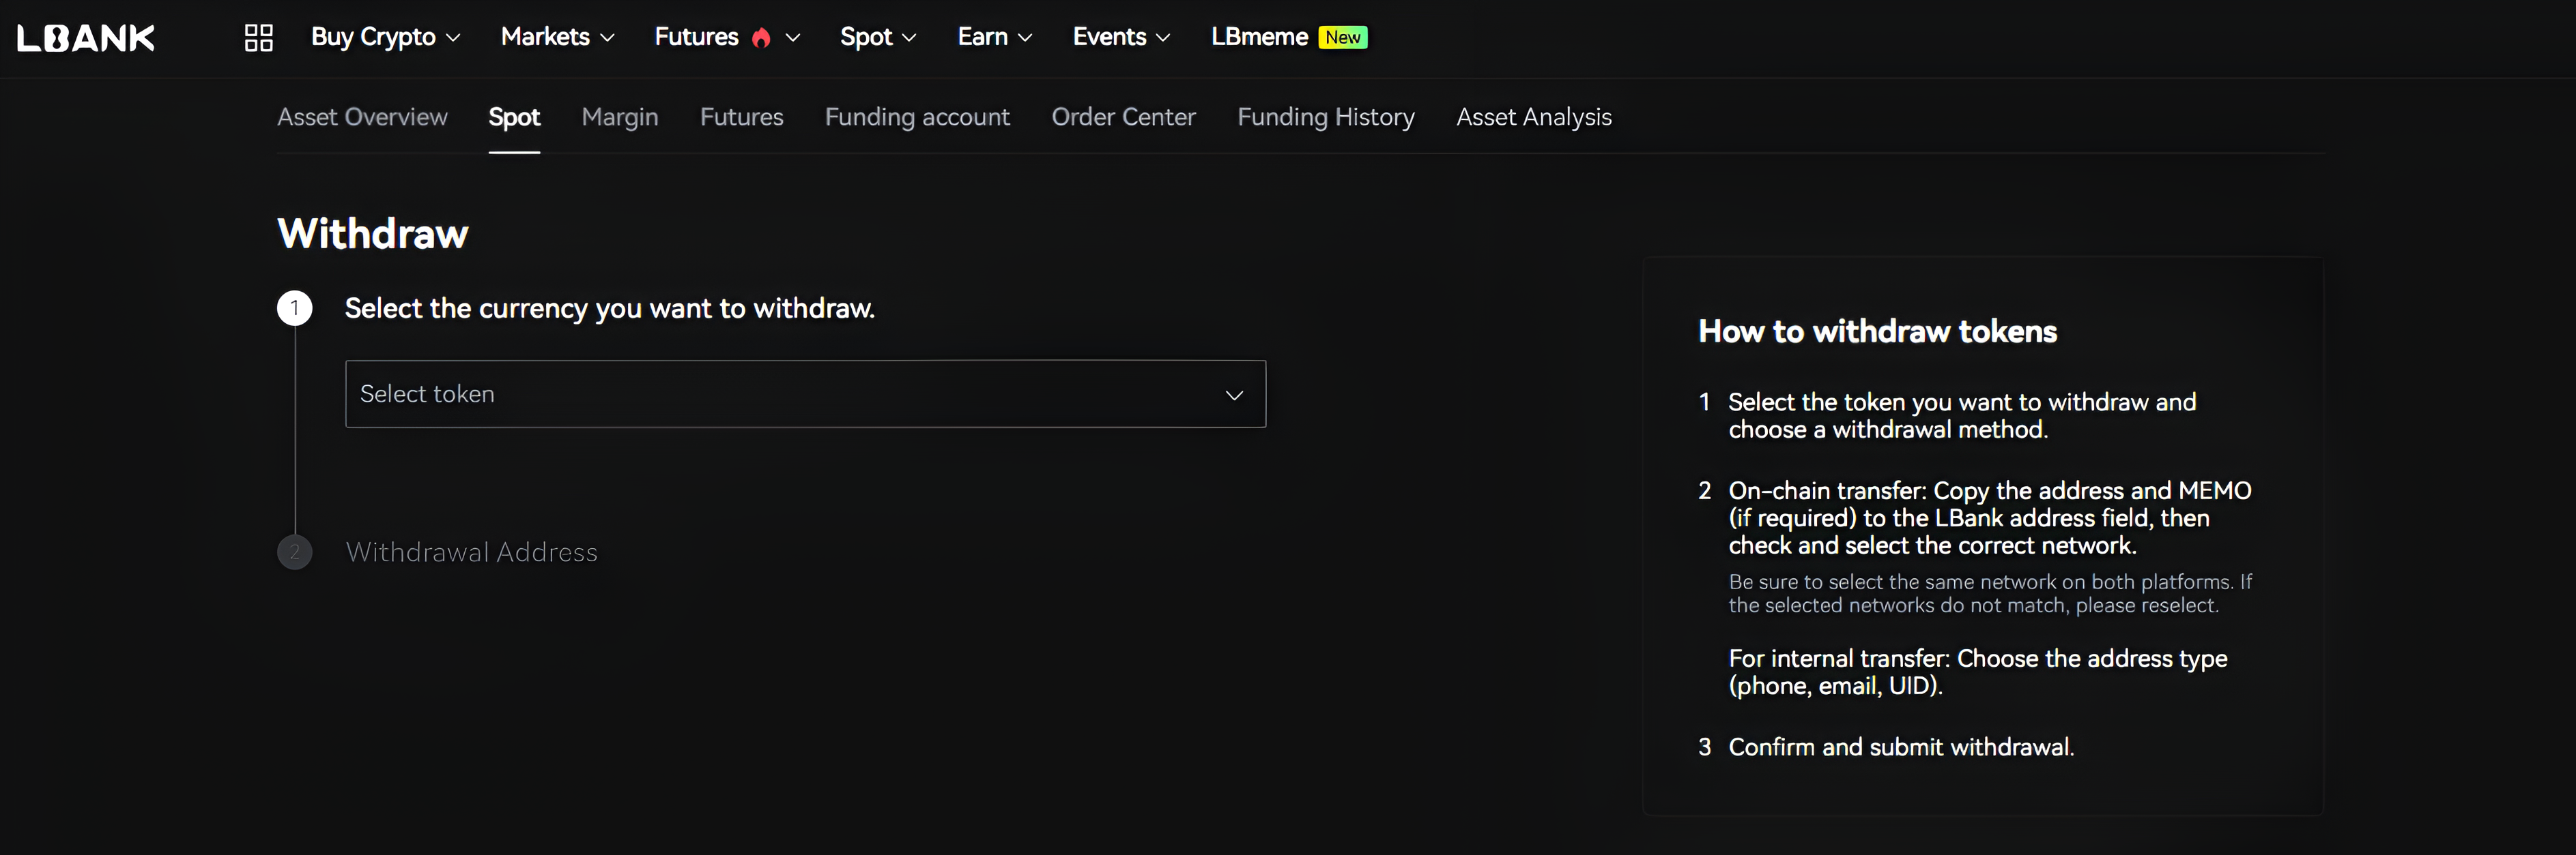Expand the Buy Crypto menu
Screen dimensions: 2576x855
[x=385, y=37]
